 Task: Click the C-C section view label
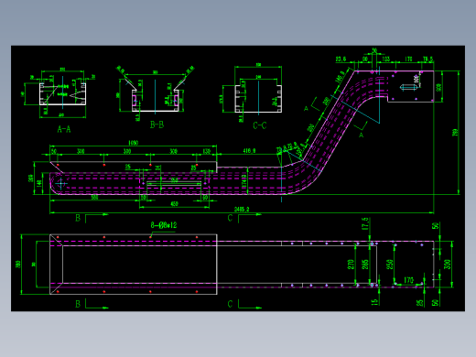260,125
